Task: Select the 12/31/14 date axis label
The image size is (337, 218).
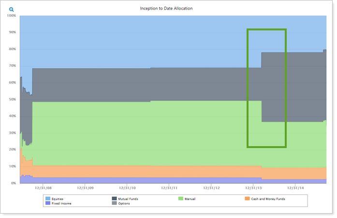Action: click(x=296, y=188)
